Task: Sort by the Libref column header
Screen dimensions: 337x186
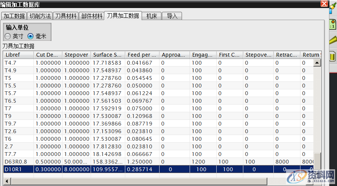Action: point(18,55)
